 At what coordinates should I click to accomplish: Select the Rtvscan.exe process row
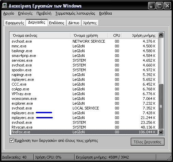(x=84, y=127)
